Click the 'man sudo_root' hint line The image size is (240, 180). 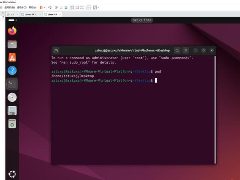[x=84, y=62]
